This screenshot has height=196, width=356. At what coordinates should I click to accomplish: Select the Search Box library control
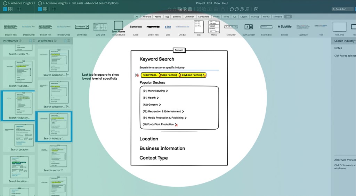(x=266, y=27)
